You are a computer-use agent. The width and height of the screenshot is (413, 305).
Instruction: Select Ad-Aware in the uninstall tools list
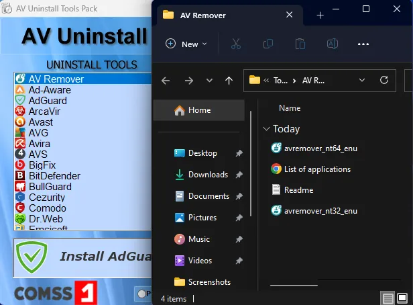pos(82,90)
